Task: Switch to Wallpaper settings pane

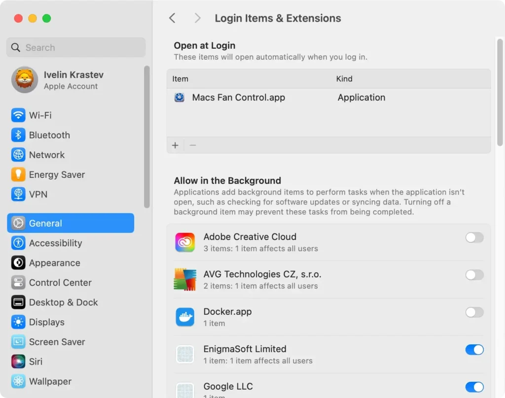Action: [71, 381]
